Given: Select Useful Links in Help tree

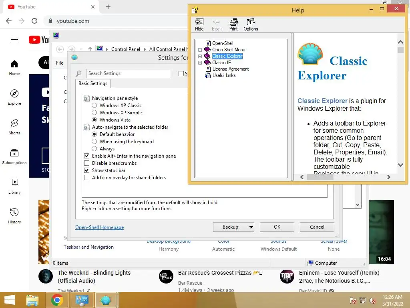Looking at the screenshot, I should click(224, 75).
